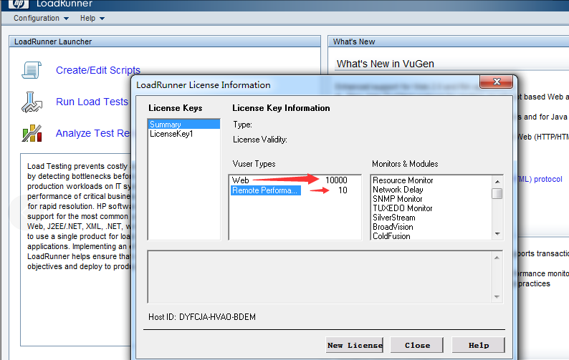
Task: Click the Monitors list scrollbar thumb
Action: (497, 193)
